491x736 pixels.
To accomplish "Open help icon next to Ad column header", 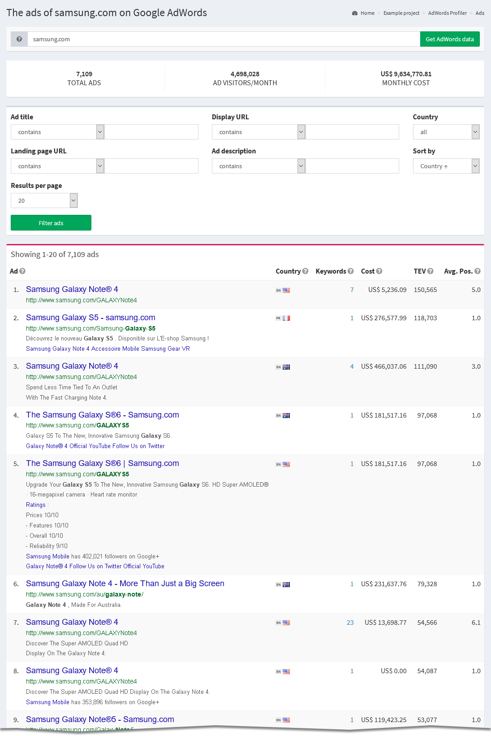I will click(x=22, y=271).
